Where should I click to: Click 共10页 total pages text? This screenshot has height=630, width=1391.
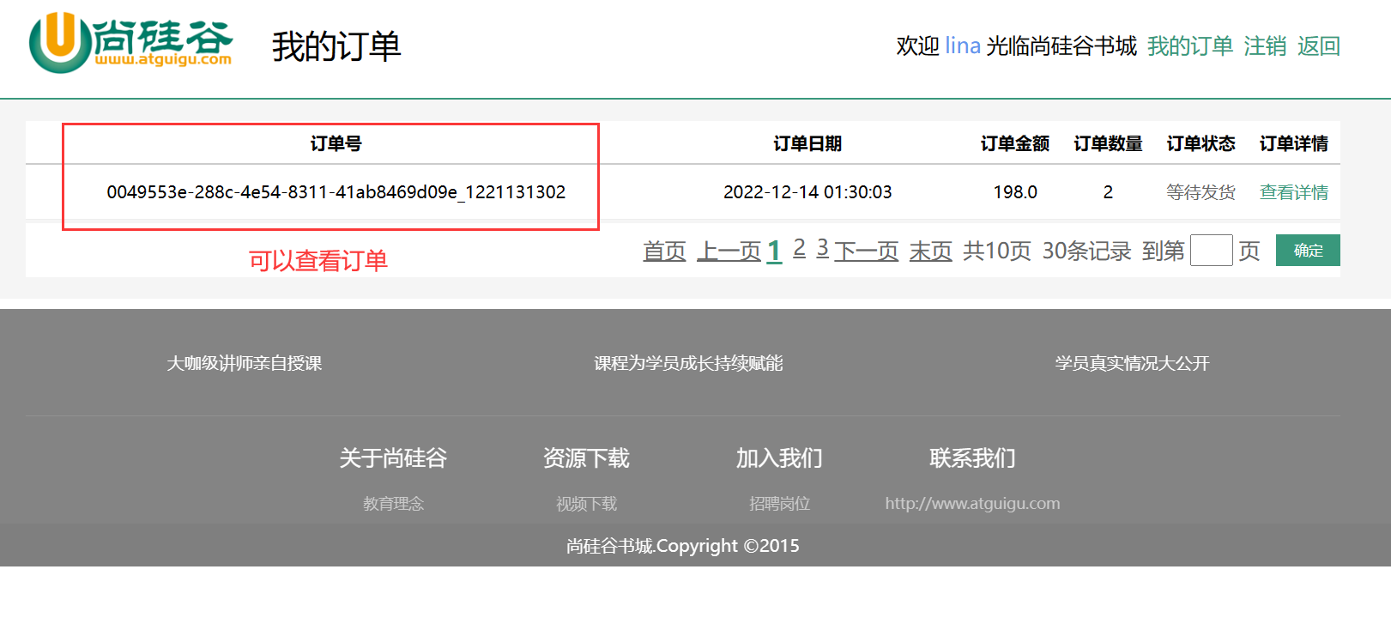997,251
